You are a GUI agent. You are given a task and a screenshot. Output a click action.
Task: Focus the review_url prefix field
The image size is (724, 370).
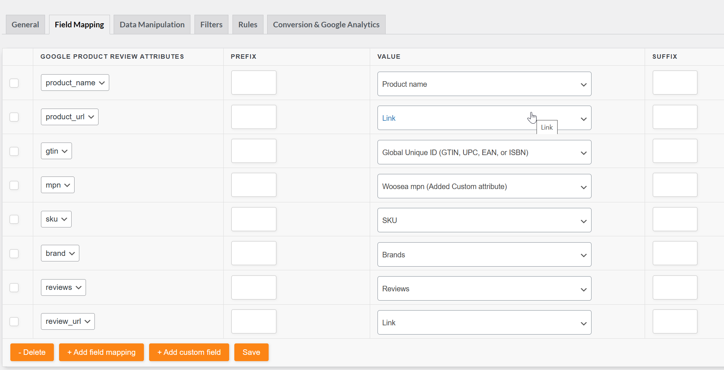coord(254,321)
